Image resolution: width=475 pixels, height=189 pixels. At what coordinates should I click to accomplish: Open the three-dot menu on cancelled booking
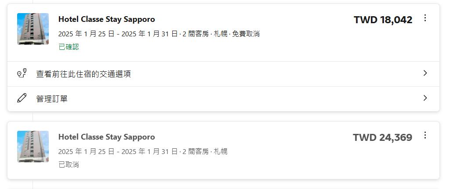pyautogui.click(x=424, y=135)
